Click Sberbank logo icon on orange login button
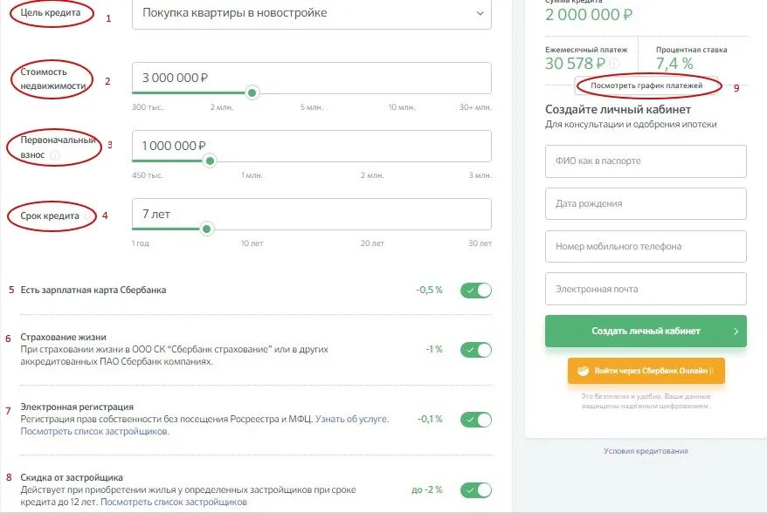Viewport: 767px width, 513px height. (x=582, y=371)
